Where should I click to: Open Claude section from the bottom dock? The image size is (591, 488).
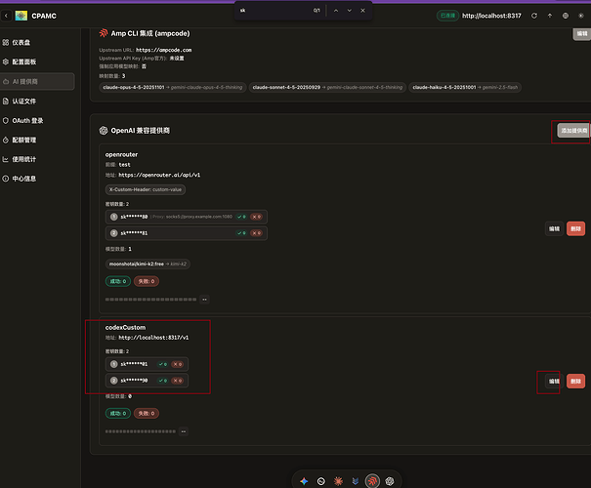338,481
